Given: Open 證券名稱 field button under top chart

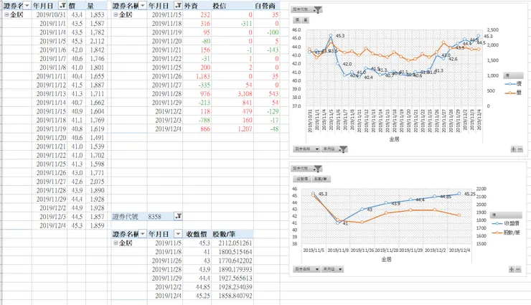Looking at the screenshot, I should click(x=306, y=149).
